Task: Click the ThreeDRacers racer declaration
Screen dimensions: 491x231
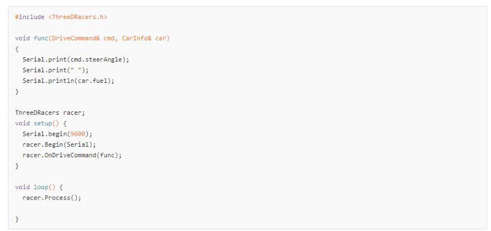Action: click(50, 113)
